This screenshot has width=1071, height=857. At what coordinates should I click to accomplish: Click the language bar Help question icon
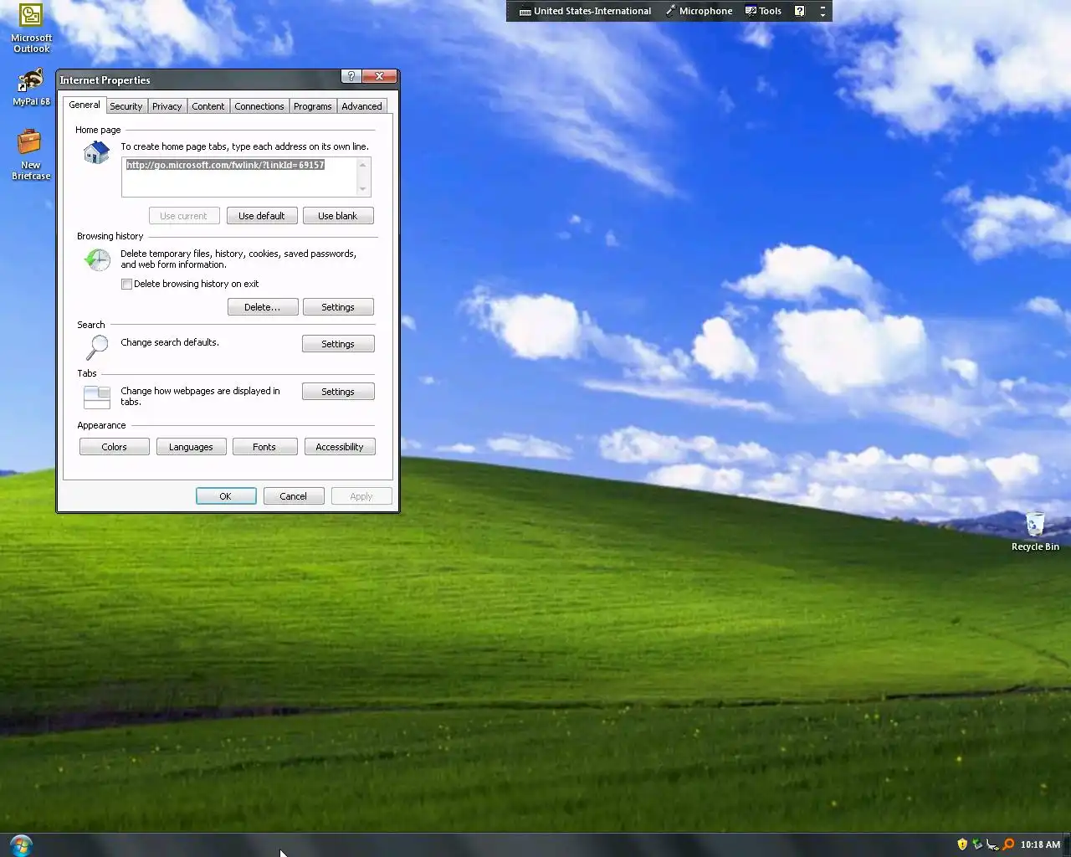point(799,11)
